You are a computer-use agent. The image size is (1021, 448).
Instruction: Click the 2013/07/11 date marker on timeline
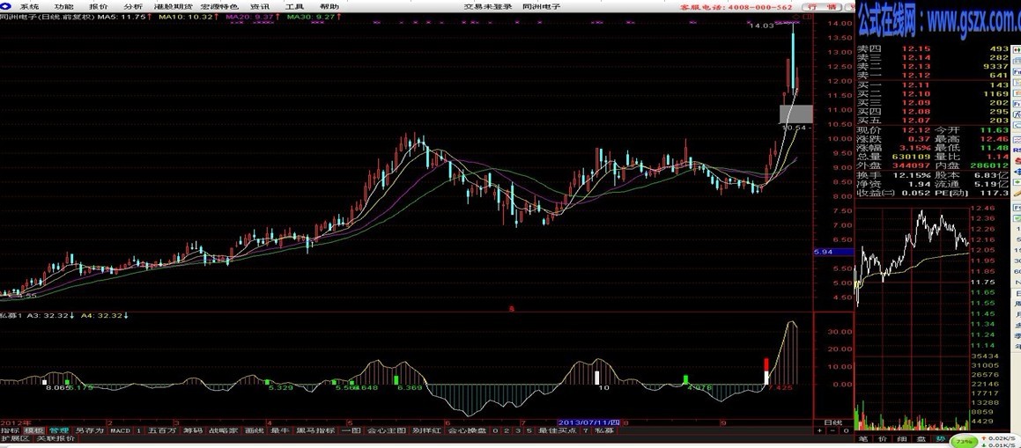pyautogui.click(x=590, y=422)
